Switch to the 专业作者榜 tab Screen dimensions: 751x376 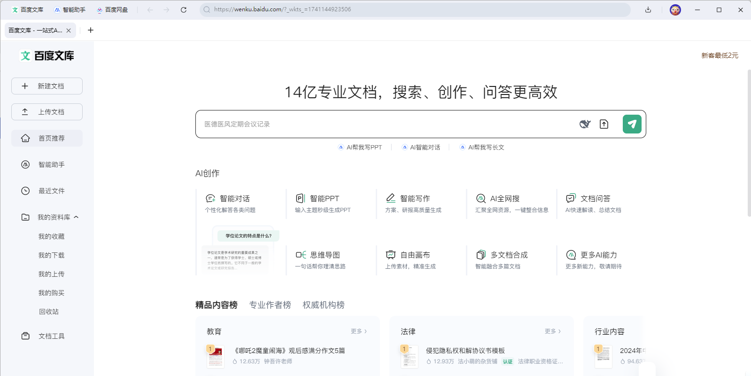[x=270, y=305]
